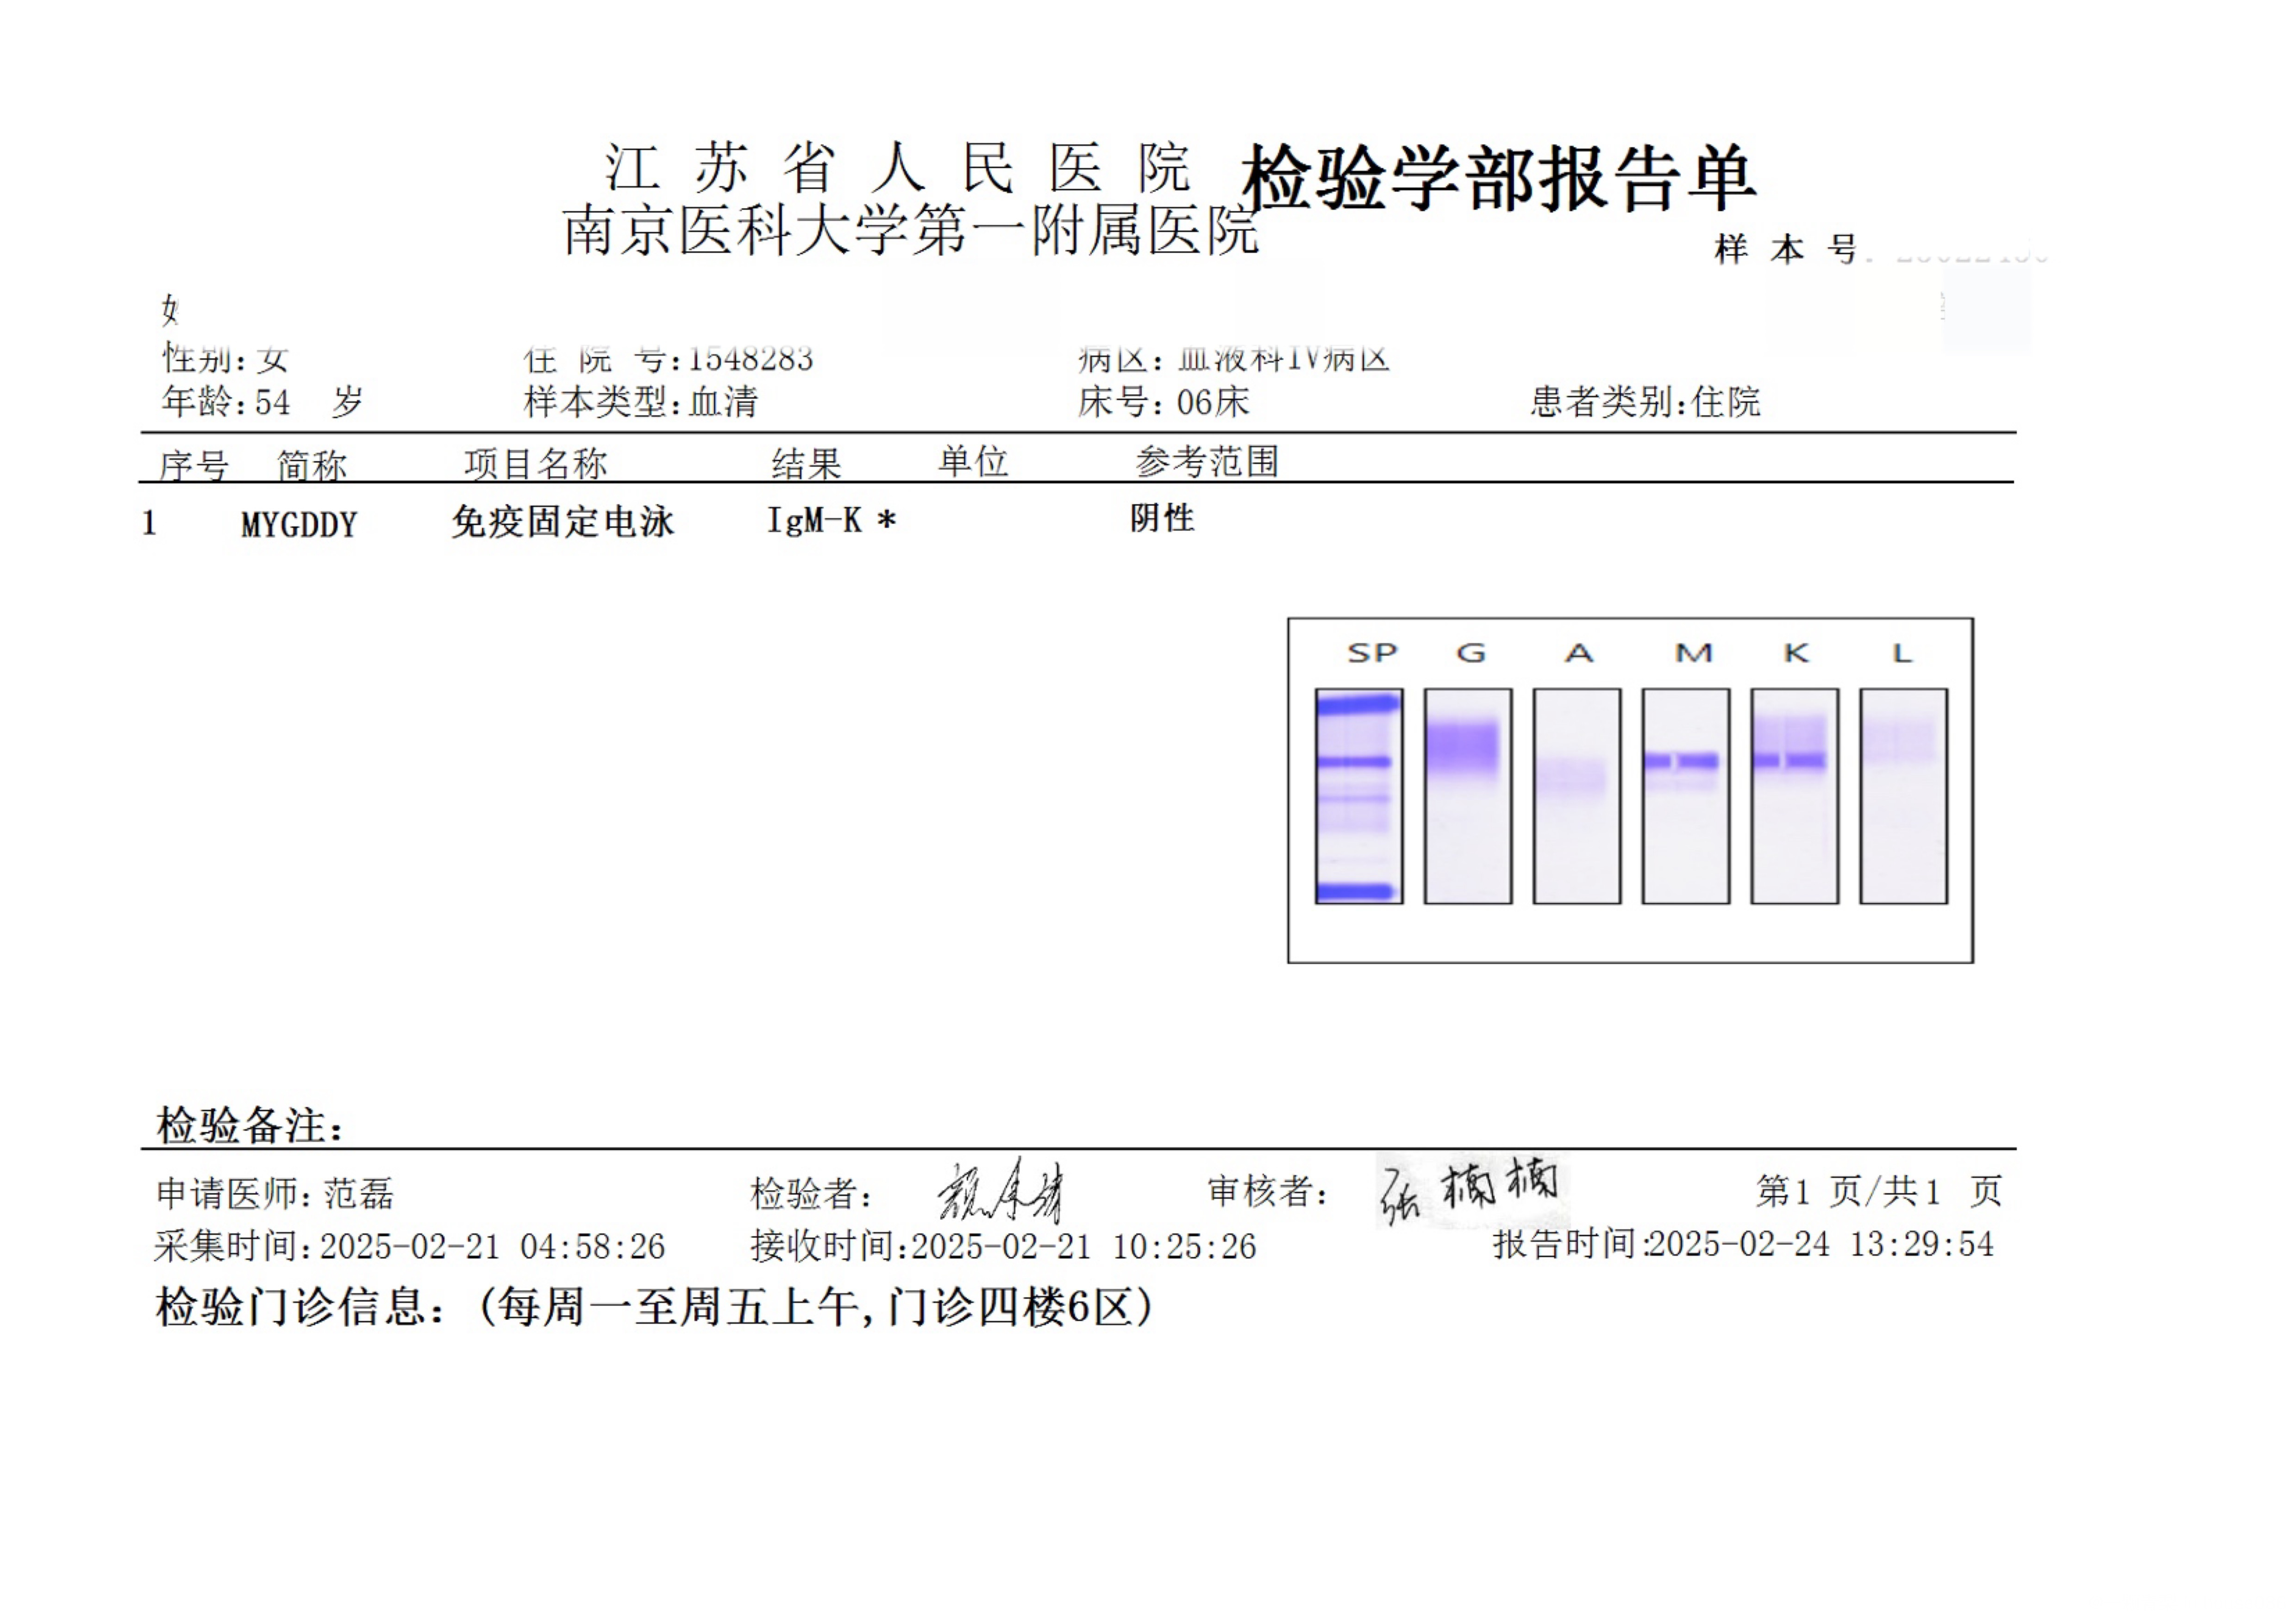Click the 检验者 signature

(1000, 1190)
